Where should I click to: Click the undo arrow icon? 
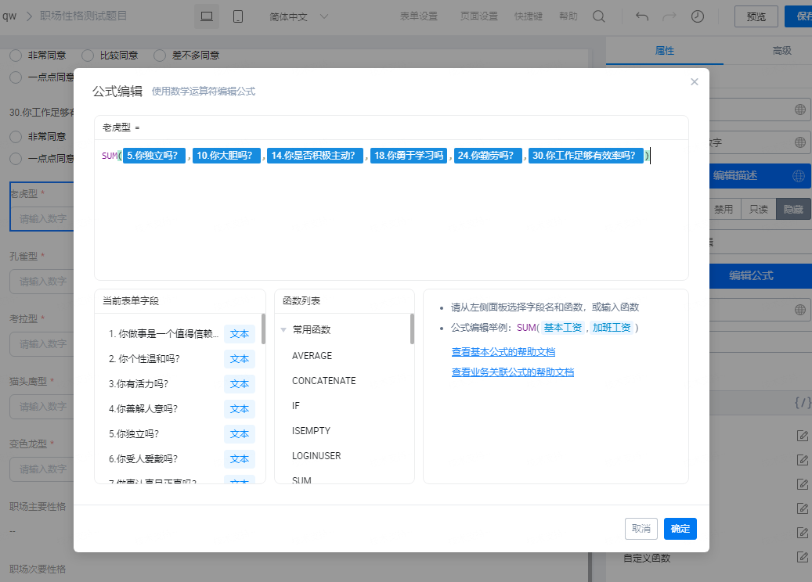click(642, 16)
